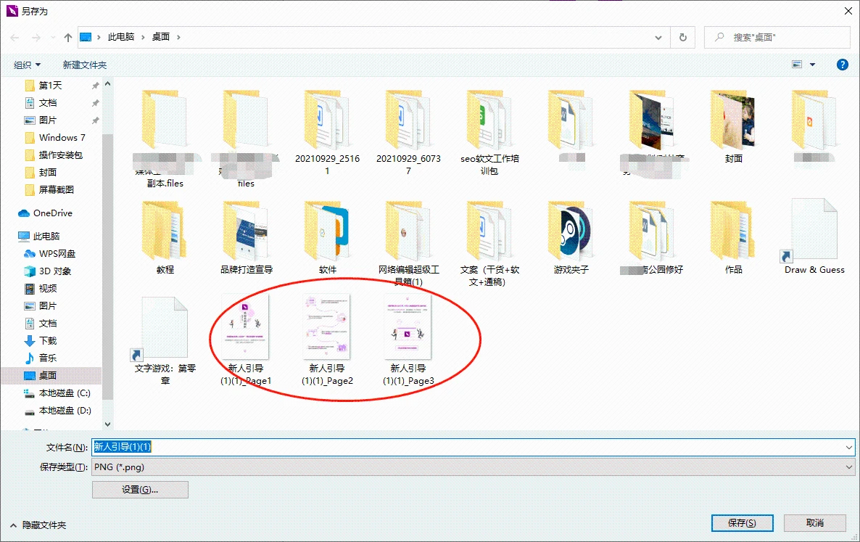Click the sidebar scroll up arrow
860x542 pixels.
click(107, 84)
